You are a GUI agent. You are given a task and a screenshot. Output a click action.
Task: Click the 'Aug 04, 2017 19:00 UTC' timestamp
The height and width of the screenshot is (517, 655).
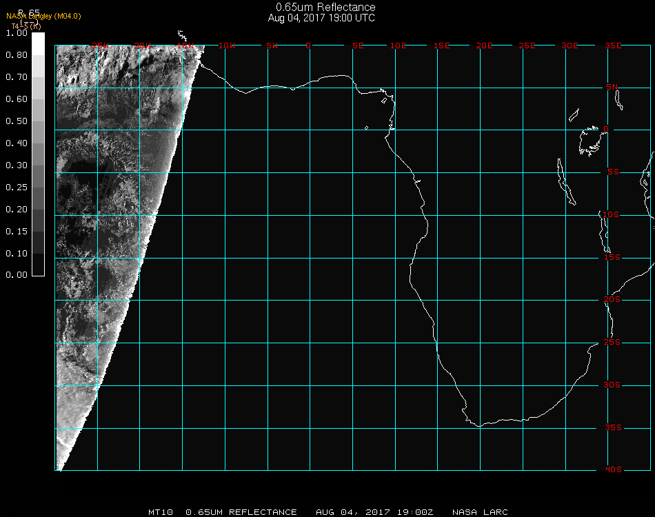tap(321, 18)
